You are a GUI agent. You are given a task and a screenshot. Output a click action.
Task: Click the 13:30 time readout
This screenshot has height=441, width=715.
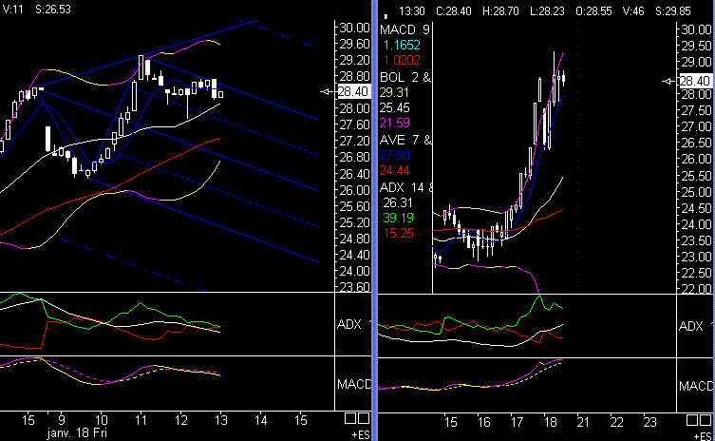click(x=412, y=11)
